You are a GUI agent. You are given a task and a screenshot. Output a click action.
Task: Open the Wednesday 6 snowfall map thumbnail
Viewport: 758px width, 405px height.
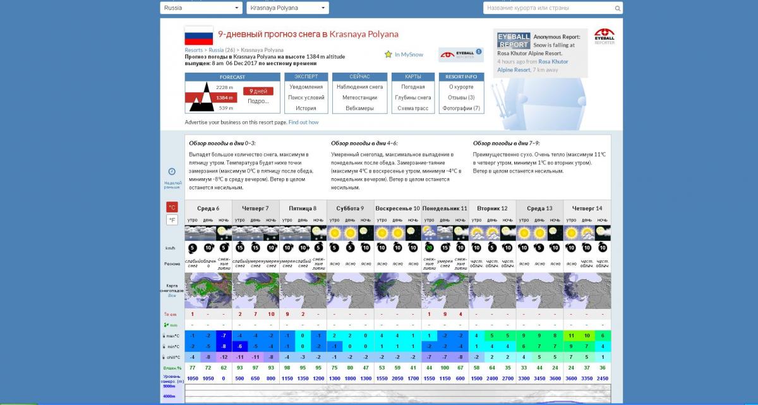208,291
